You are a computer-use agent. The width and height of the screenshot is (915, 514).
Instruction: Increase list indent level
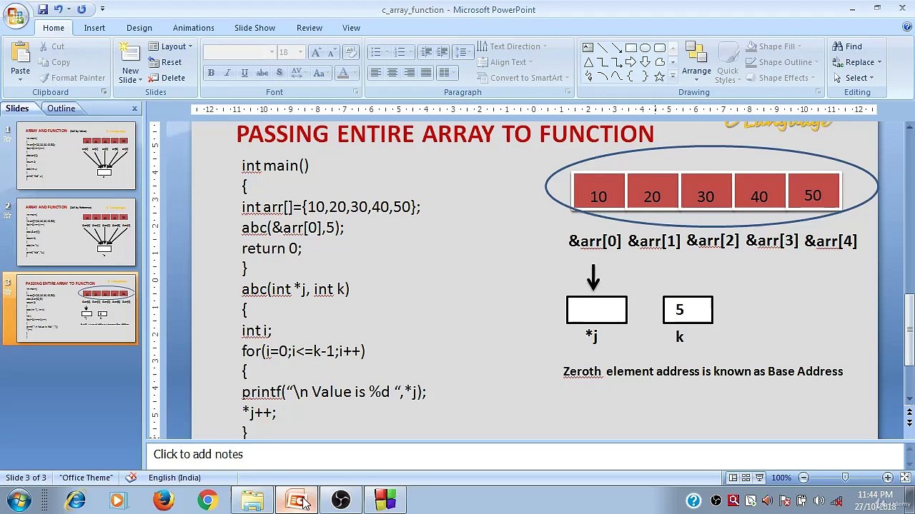pos(442,52)
